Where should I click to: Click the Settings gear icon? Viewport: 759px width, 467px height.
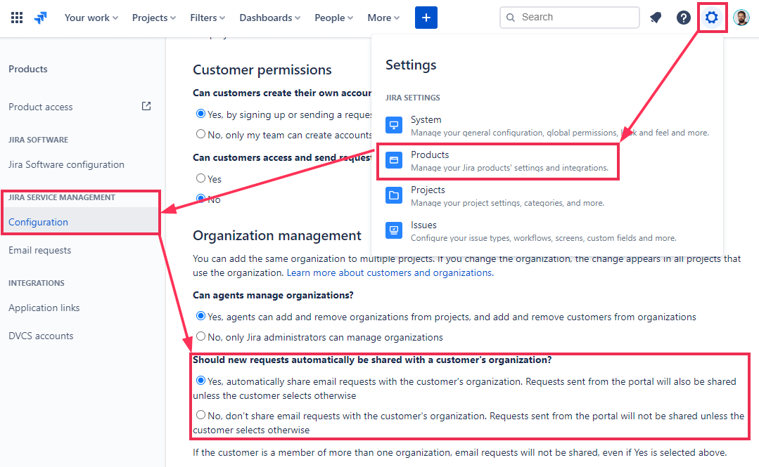click(712, 18)
